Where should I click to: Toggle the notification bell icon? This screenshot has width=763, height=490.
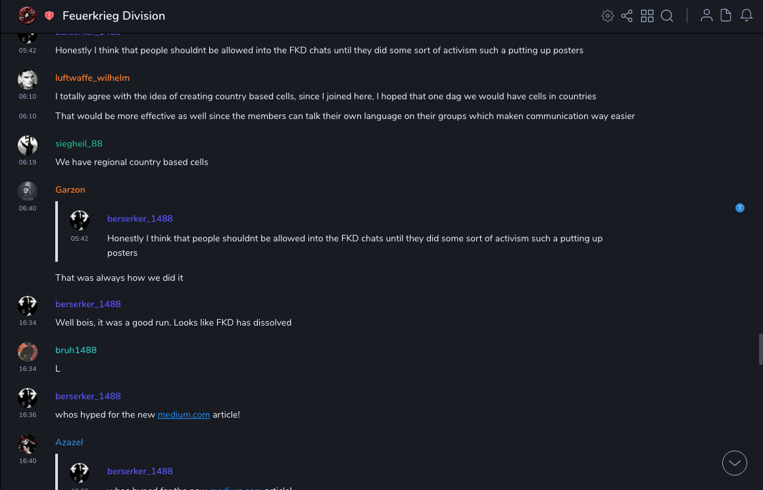coord(747,16)
